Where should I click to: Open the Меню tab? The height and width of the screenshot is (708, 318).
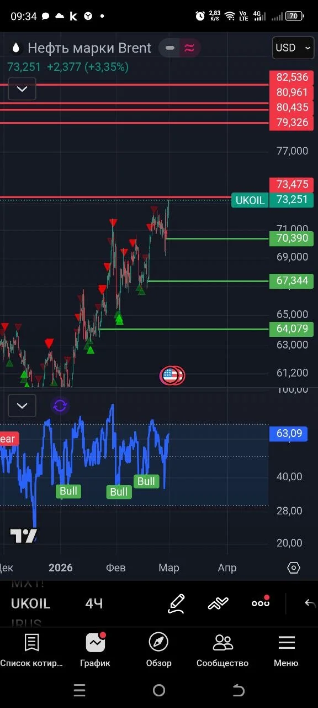coord(286,649)
